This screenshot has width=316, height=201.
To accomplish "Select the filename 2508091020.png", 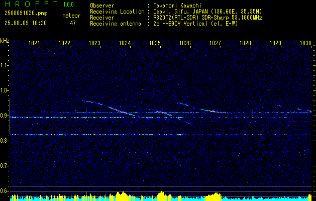I will (26, 13).
